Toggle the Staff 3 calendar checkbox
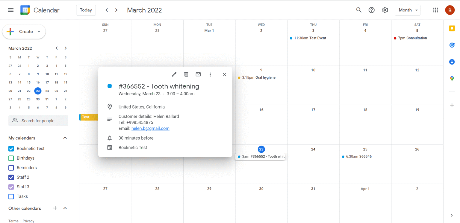 pos(11,187)
